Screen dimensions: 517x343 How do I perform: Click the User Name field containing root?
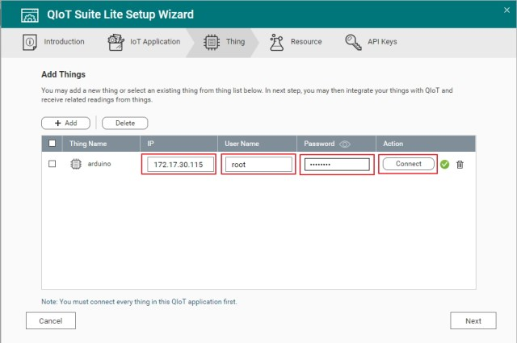point(258,165)
